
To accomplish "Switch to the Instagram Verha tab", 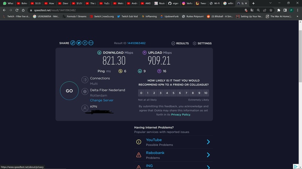I will 187,3.
